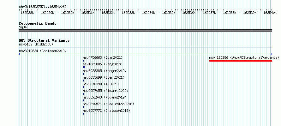Select the nsv3210624 (Chaisson2019) label

(43, 51)
